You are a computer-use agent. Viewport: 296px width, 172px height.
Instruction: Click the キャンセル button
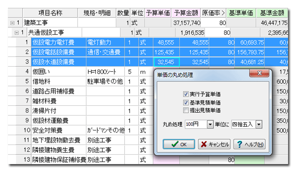pyautogui.click(x=214, y=144)
